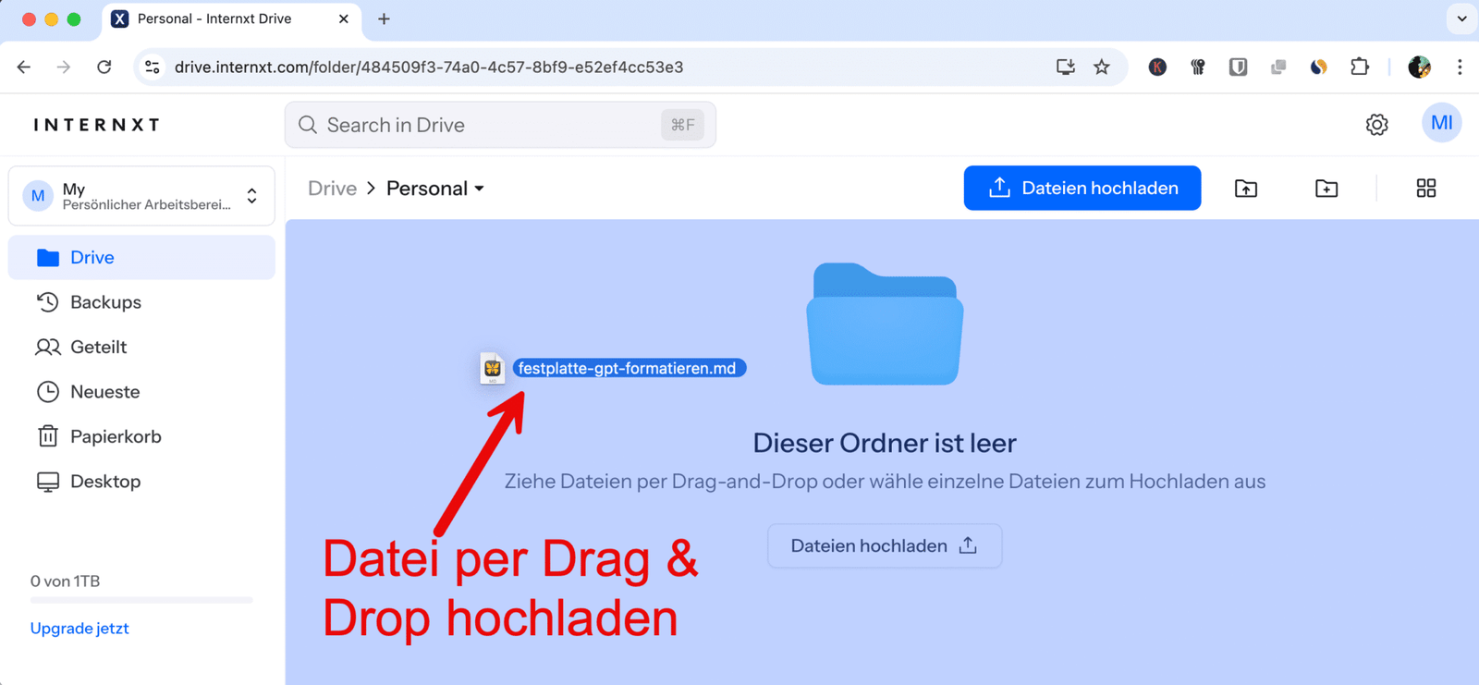This screenshot has width=1479, height=685.
Task: Open a new browser tab
Action: [x=384, y=18]
